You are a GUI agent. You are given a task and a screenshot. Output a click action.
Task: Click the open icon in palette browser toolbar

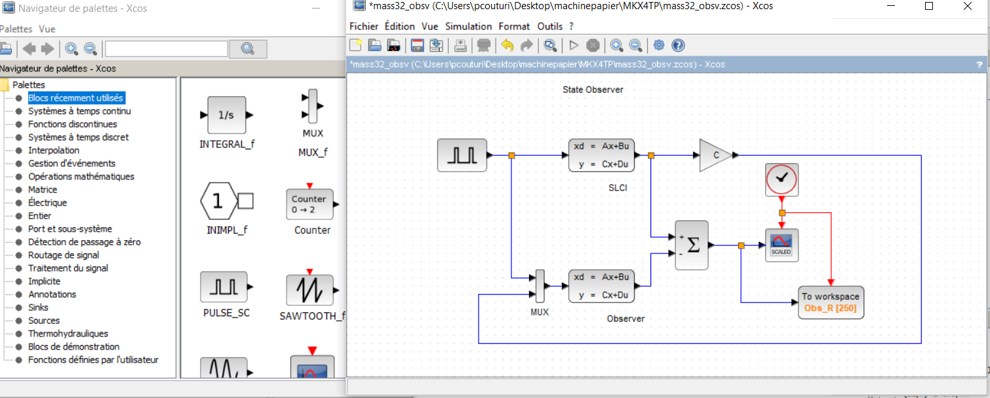pos(5,48)
